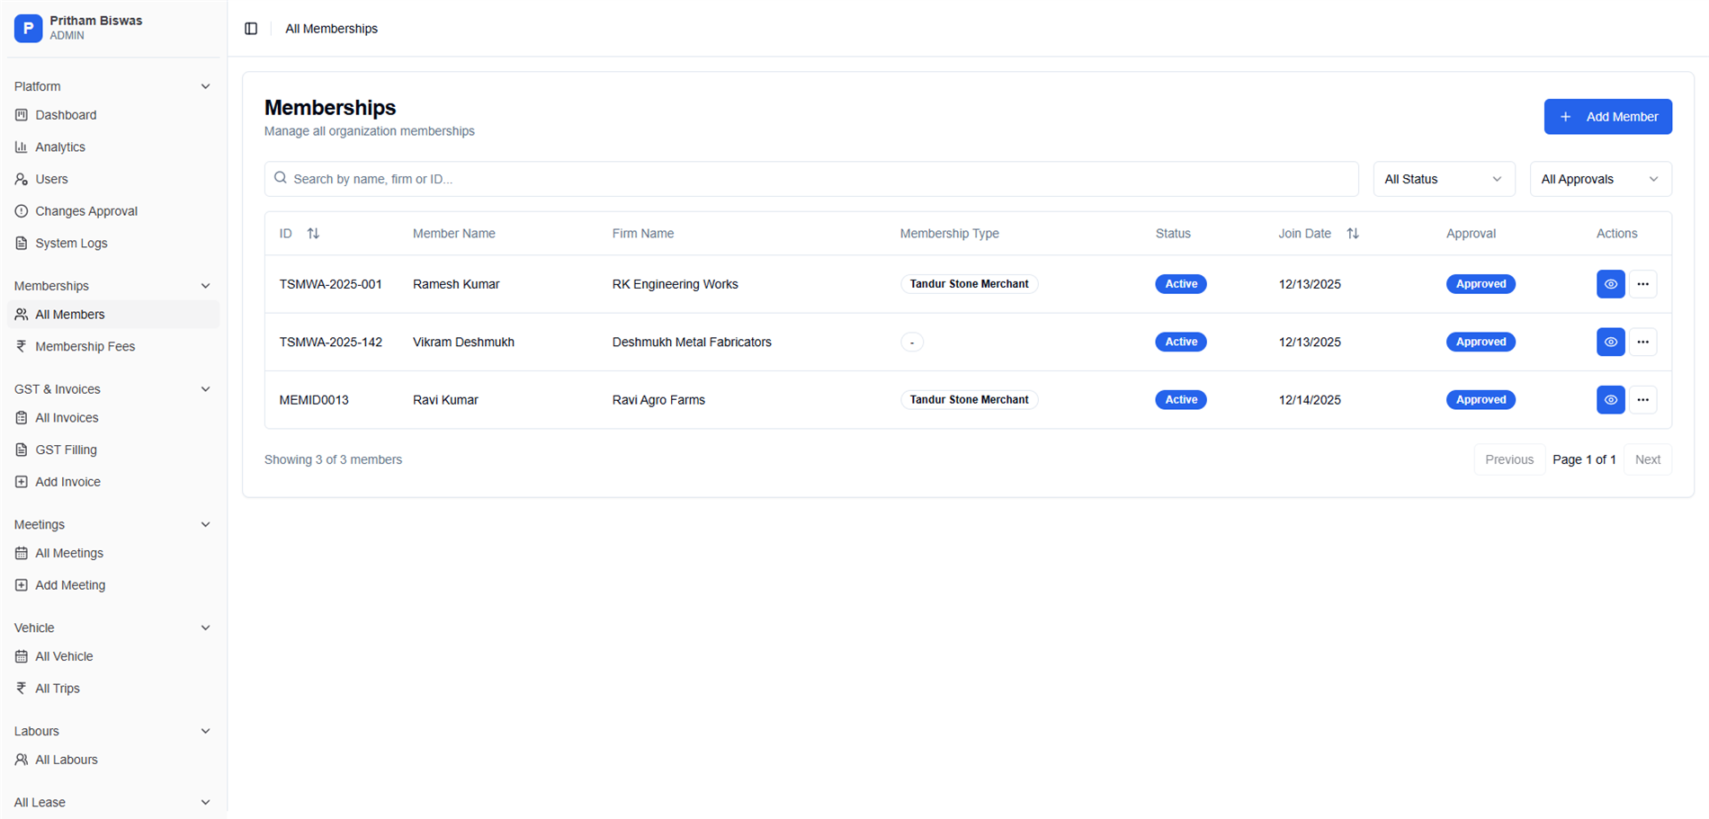
Task: Open the Dashboard page
Action: point(112,115)
